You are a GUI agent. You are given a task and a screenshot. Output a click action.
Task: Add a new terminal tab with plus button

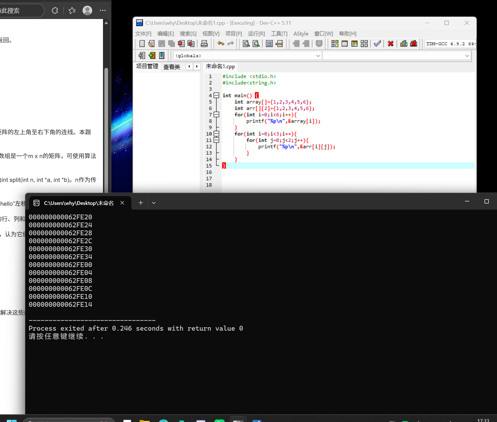point(141,203)
